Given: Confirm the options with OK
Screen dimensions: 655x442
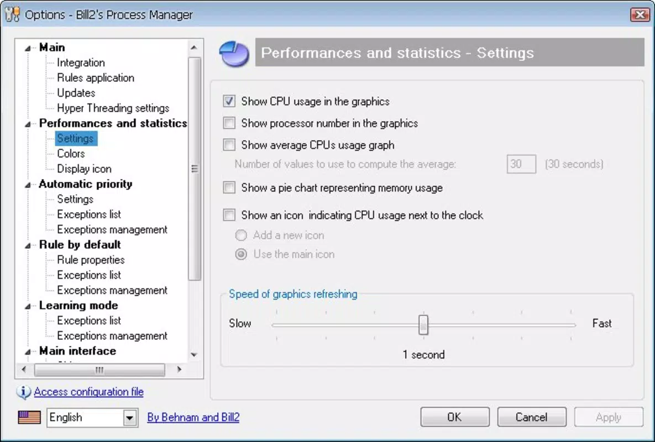Looking at the screenshot, I should pyautogui.click(x=454, y=417).
